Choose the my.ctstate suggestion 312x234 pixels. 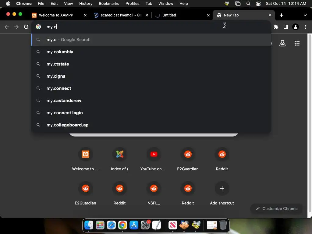pos(151,64)
